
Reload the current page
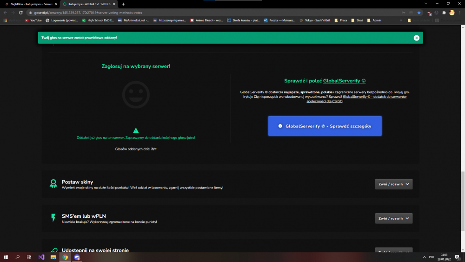point(21,13)
